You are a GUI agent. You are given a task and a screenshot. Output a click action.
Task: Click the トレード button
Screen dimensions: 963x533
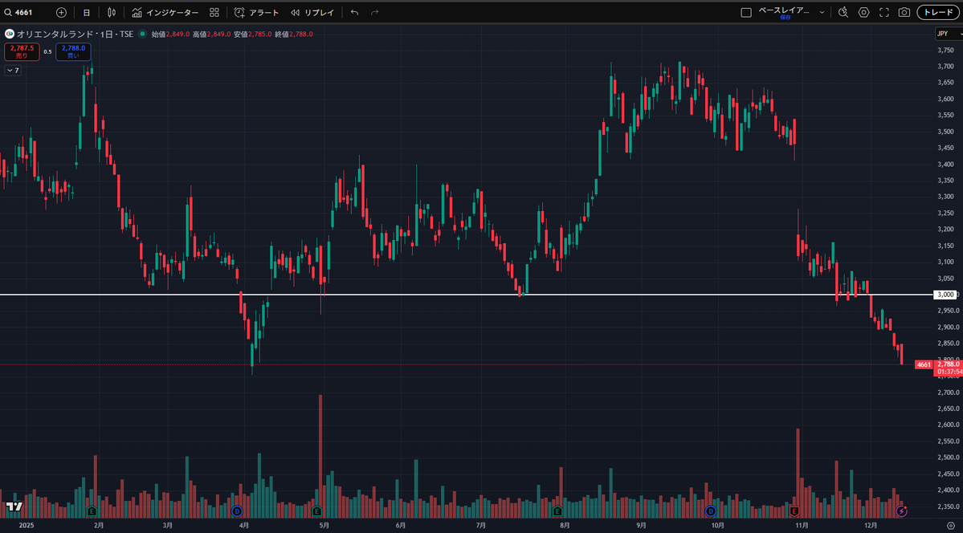(938, 13)
